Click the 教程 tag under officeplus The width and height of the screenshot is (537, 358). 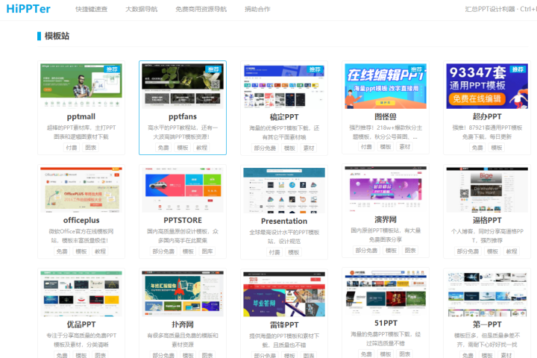pos(101,251)
